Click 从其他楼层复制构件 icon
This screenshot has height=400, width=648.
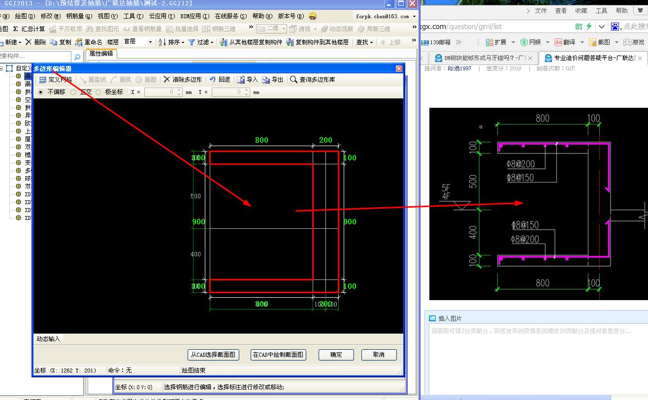point(224,42)
